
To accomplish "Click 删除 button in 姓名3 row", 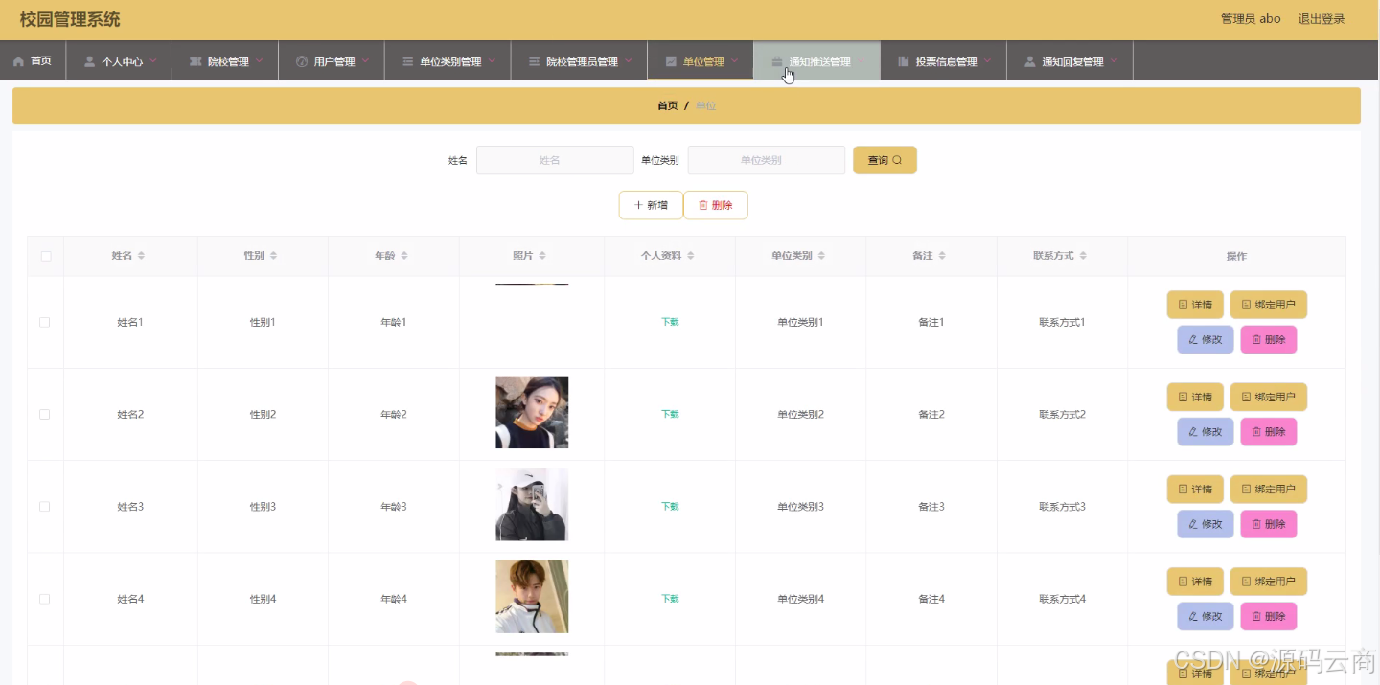I will (1269, 524).
